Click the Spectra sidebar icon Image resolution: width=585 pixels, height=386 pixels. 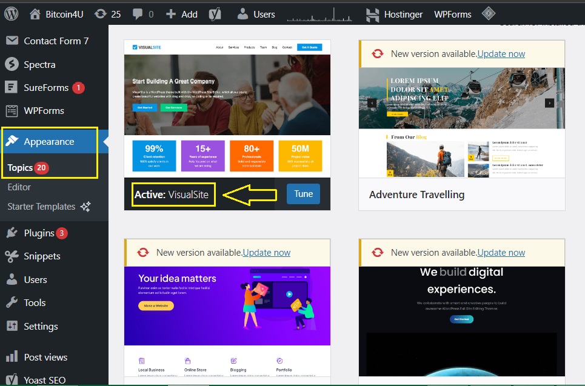click(12, 64)
